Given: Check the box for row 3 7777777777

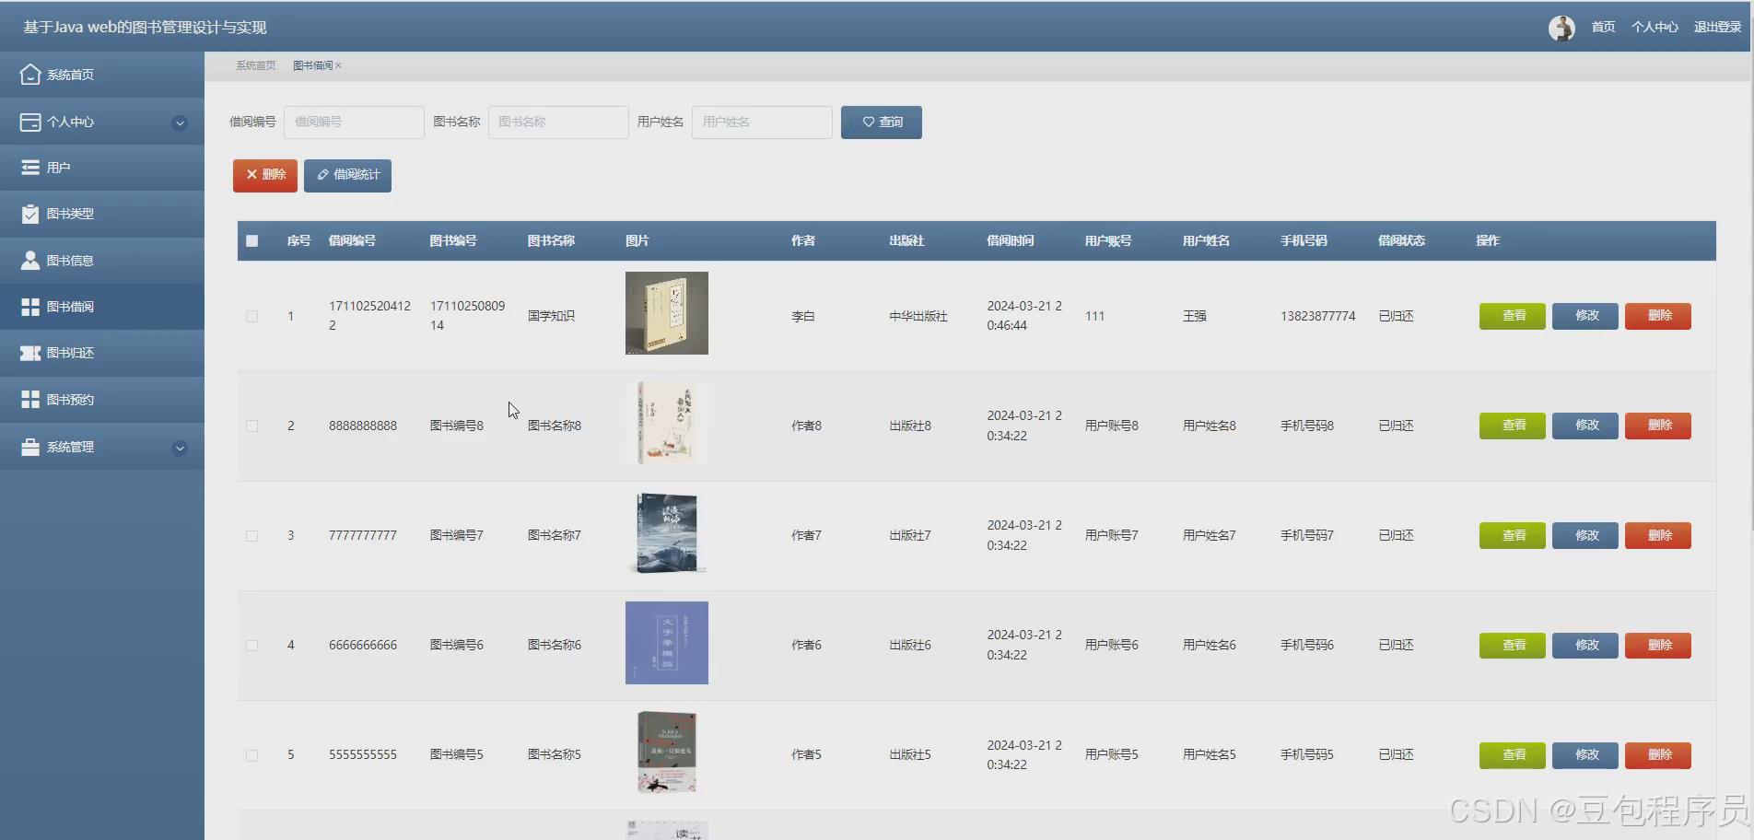Looking at the screenshot, I should click(252, 535).
